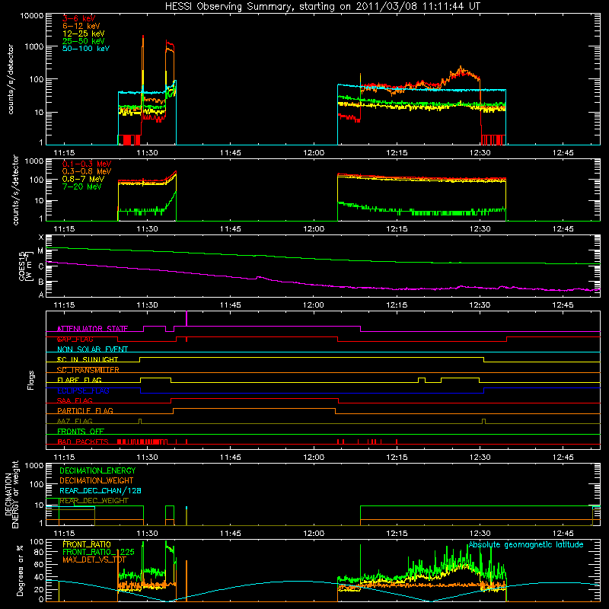Screen dimensions: 609x609
Task: Click the REAR_DEC_CHAN/128 legend label
Action: tap(100, 490)
